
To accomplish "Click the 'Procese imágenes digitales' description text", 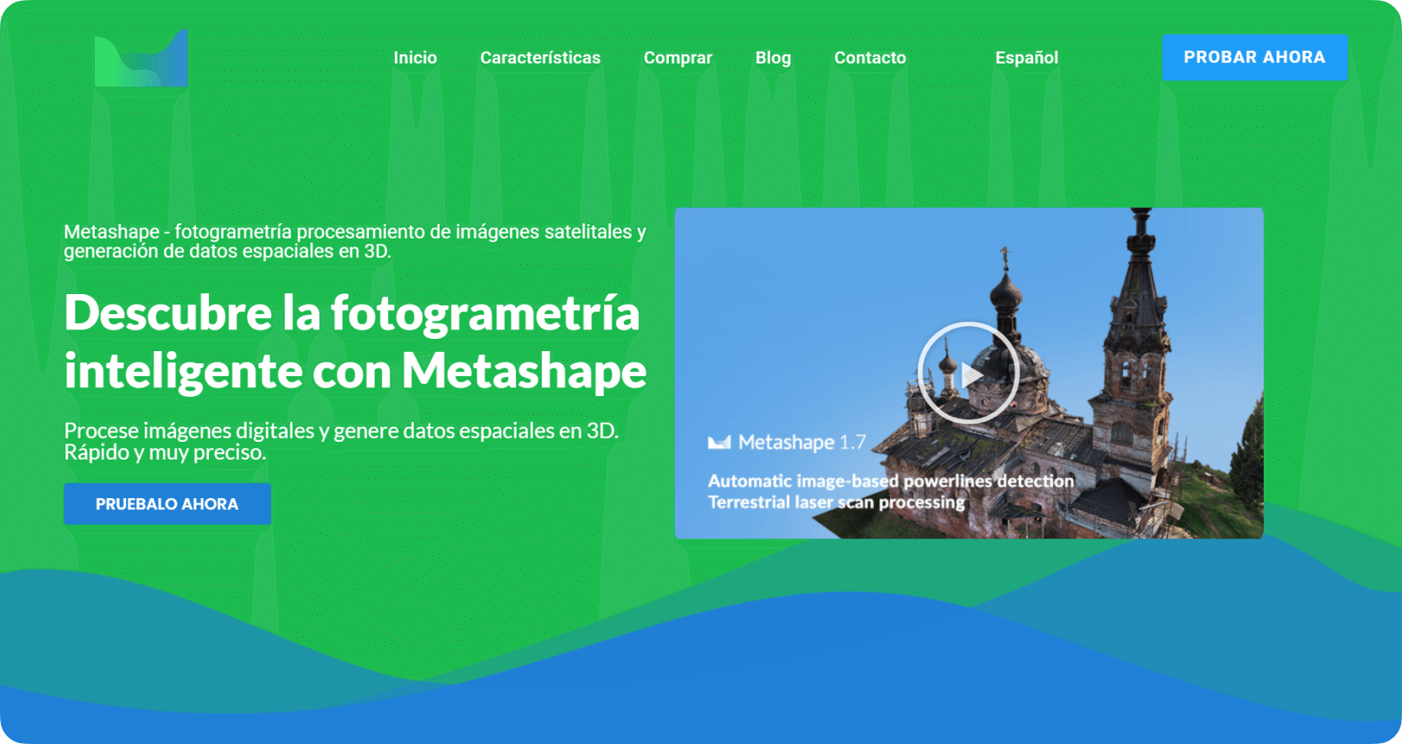I will [x=341, y=441].
